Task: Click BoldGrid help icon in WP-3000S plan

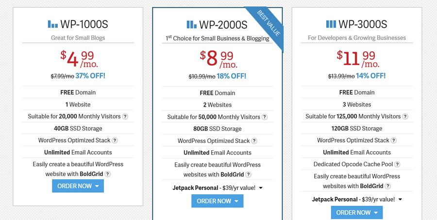Action: pyautogui.click(x=388, y=186)
